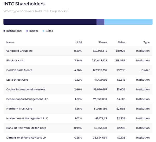Image resolution: width=156 pixels, height=142 pixels.
Task: Click the INTC Shareholders heading
Action: click(24, 4)
